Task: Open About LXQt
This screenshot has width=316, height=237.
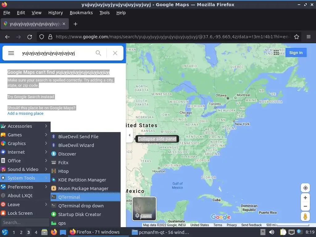Action: pos(25,196)
